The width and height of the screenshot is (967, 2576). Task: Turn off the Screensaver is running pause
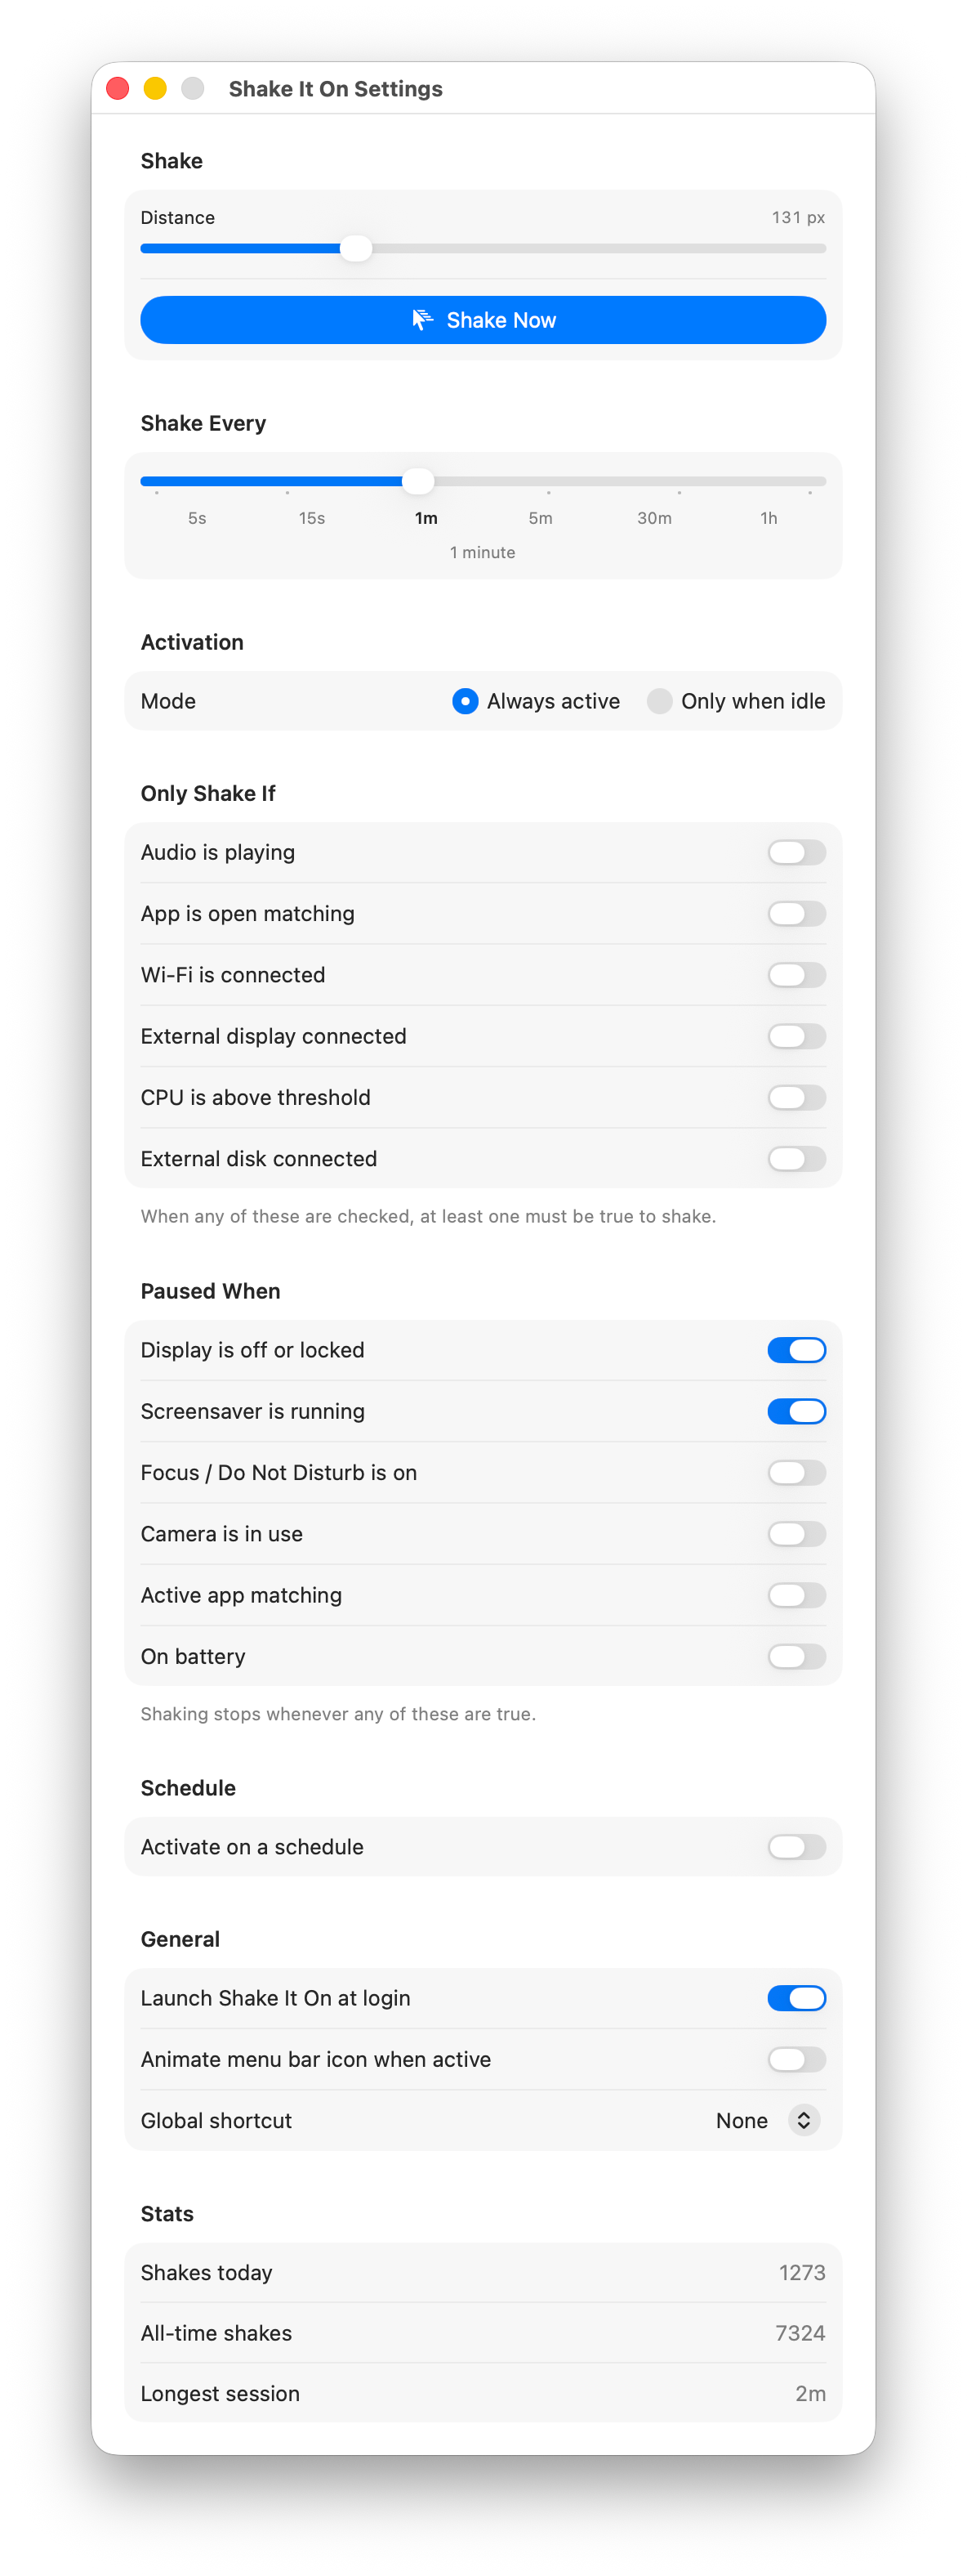[x=796, y=1411]
